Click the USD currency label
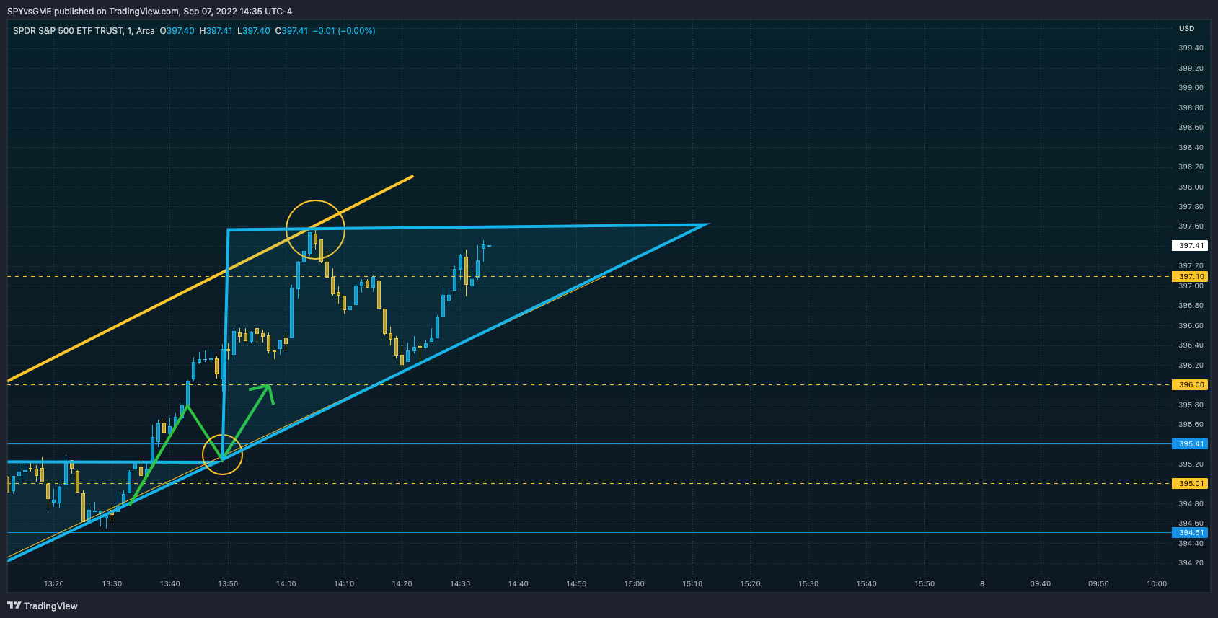 (1186, 29)
